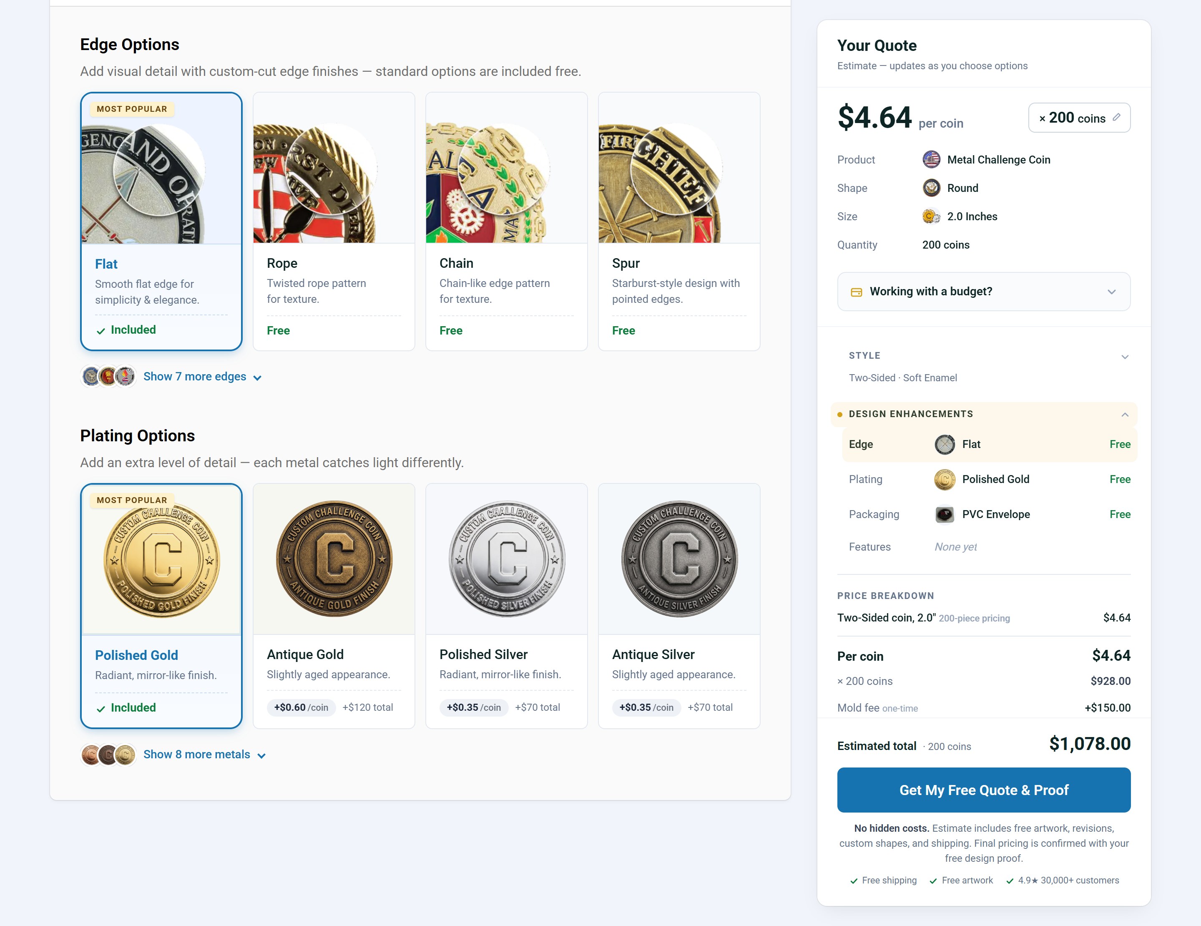Click the Spur edge coin photo

click(x=679, y=168)
